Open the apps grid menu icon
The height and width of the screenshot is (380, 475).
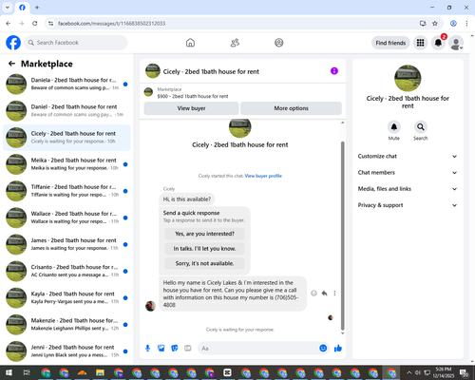pyautogui.click(x=420, y=43)
